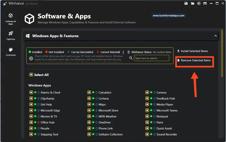Check the Microsoft Edge checkbox

(31, 110)
